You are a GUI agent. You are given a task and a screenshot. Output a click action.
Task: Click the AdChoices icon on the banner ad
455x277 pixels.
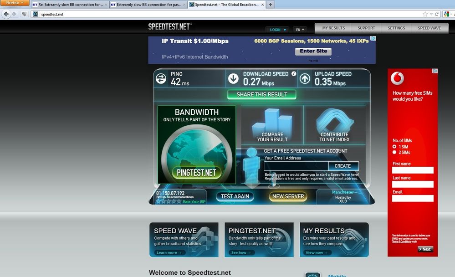point(373,38)
